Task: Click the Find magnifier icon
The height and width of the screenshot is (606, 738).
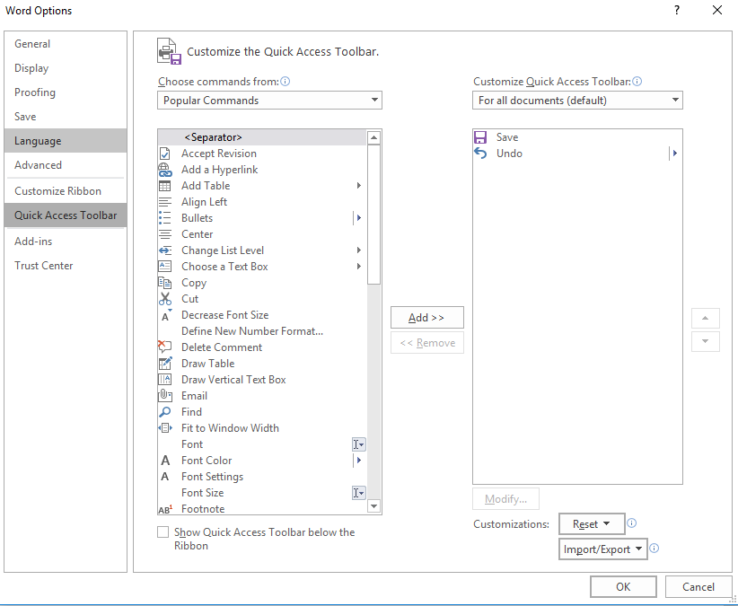Action: click(x=164, y=412)
